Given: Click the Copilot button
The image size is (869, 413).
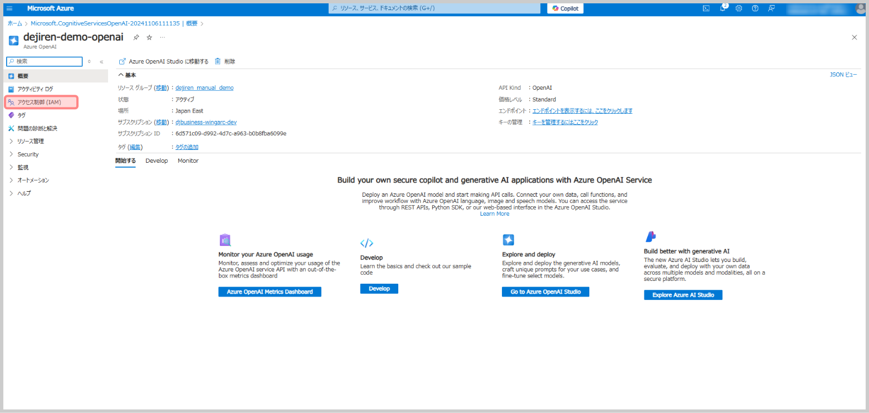Looking at the screenshot, I should 565,8.
